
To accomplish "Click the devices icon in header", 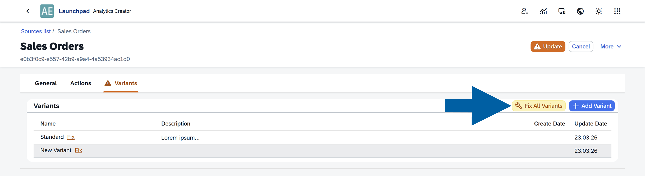I will point(562,11).
